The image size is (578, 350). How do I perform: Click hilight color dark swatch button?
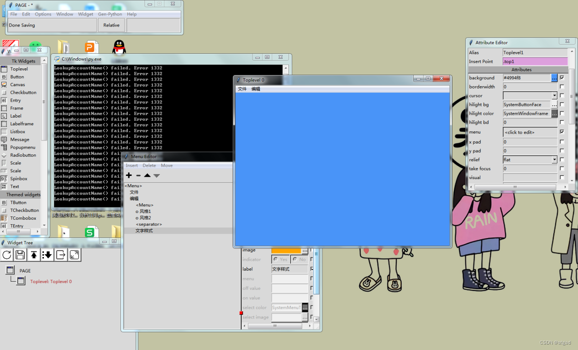coord(554,113)
